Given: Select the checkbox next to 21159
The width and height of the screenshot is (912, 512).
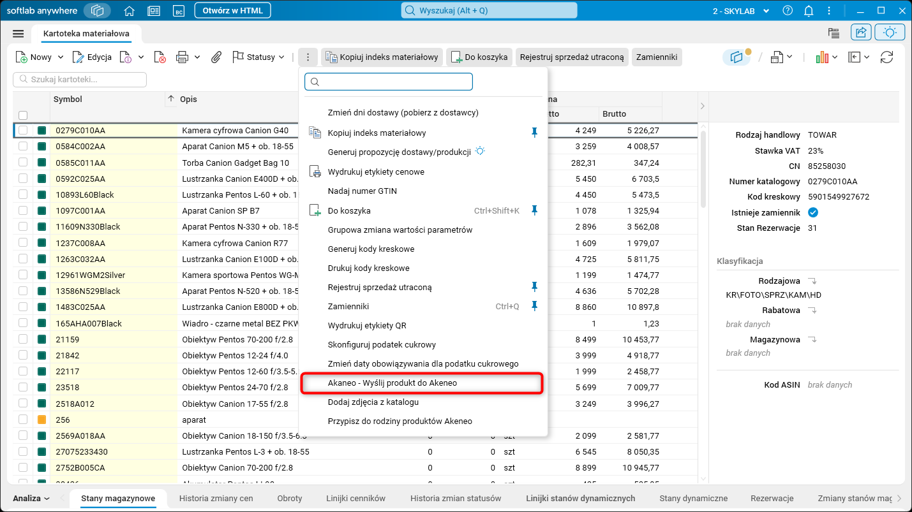Looking at the screenshot, I should [23, 339].
